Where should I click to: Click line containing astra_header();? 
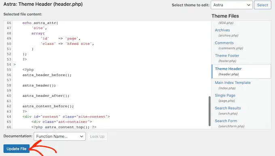pyautogui.click(x=39, y=85)
